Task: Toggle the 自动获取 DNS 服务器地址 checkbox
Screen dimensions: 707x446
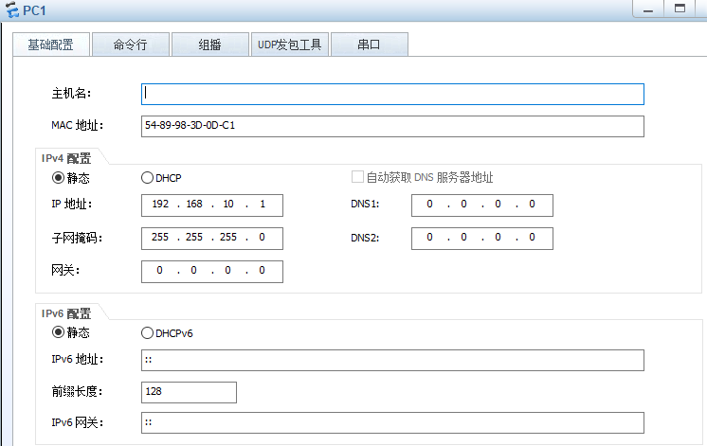Action: (357, 176)
